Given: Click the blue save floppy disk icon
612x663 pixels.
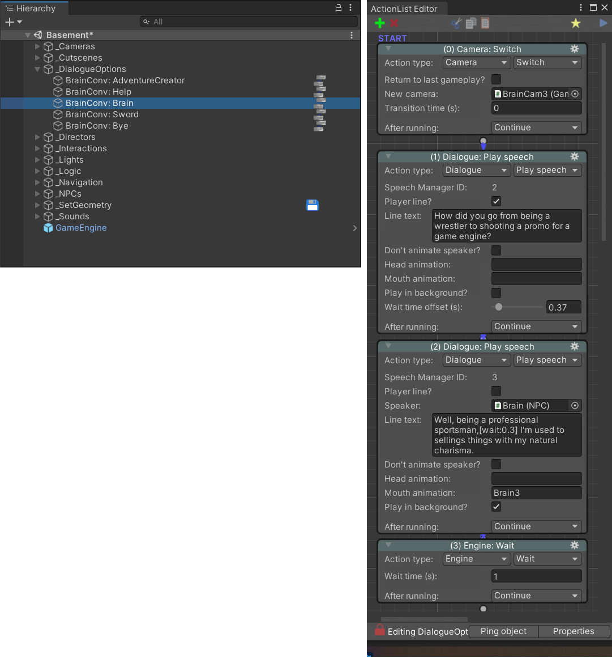Looking at the screenshot, I should [312, 205].
